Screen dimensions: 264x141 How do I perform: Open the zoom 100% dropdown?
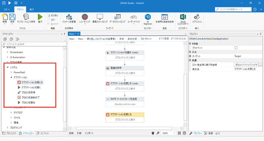pos(174,133)
